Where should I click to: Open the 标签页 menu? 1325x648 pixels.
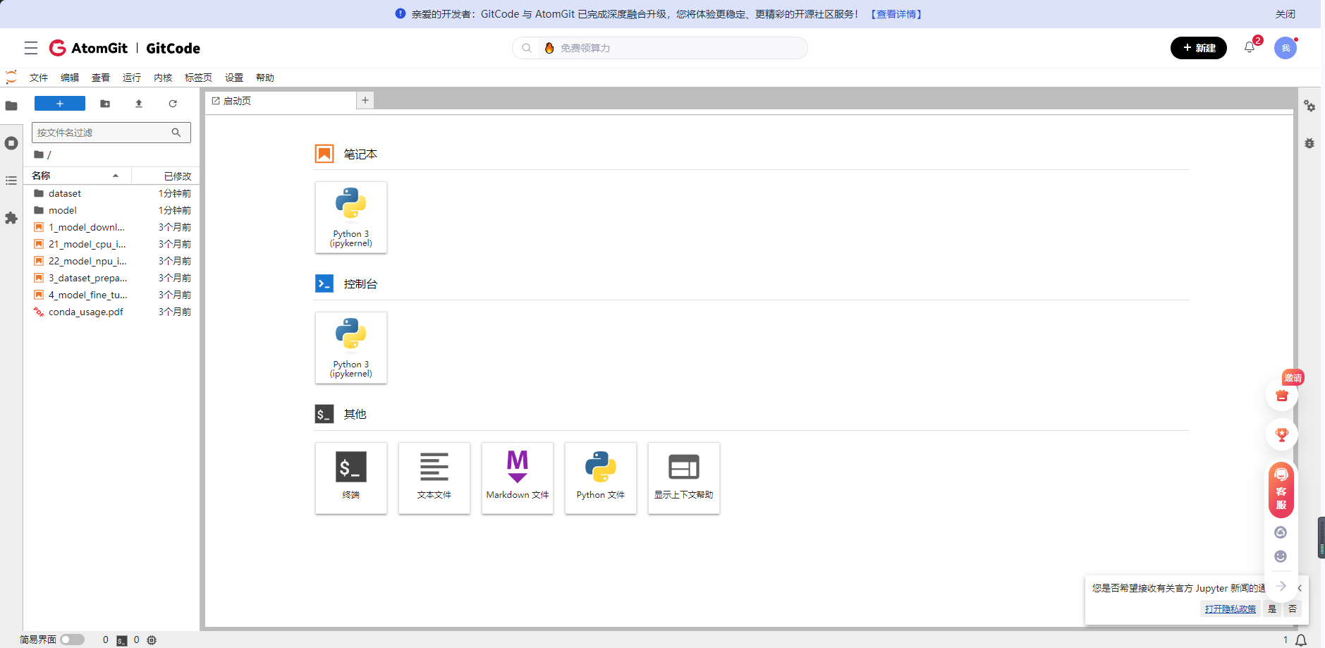(x=198, y=78)
